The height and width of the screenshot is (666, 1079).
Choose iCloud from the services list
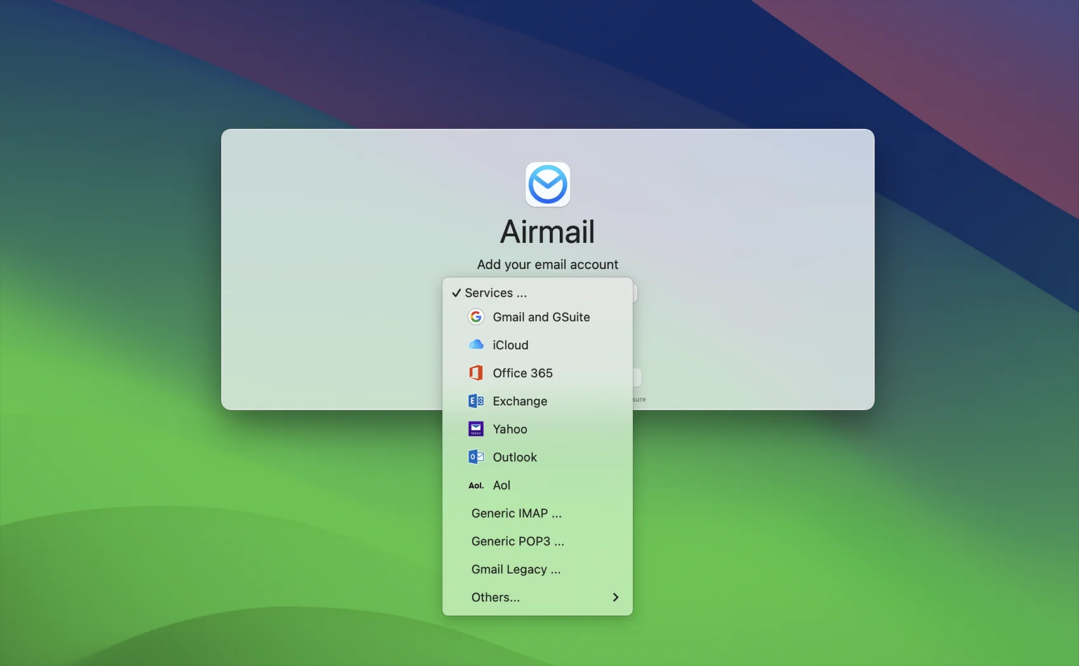point(538,345)
